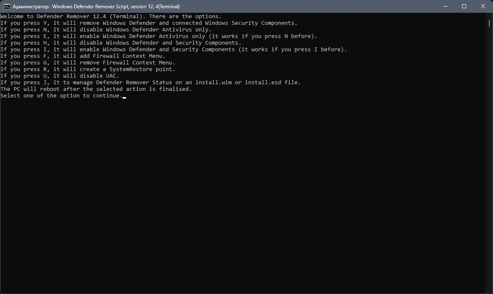Click the 'Welcome to Defender Remover 12.4' line
The width and height of the screenshot is (493, 294).
tap(111, 17)
